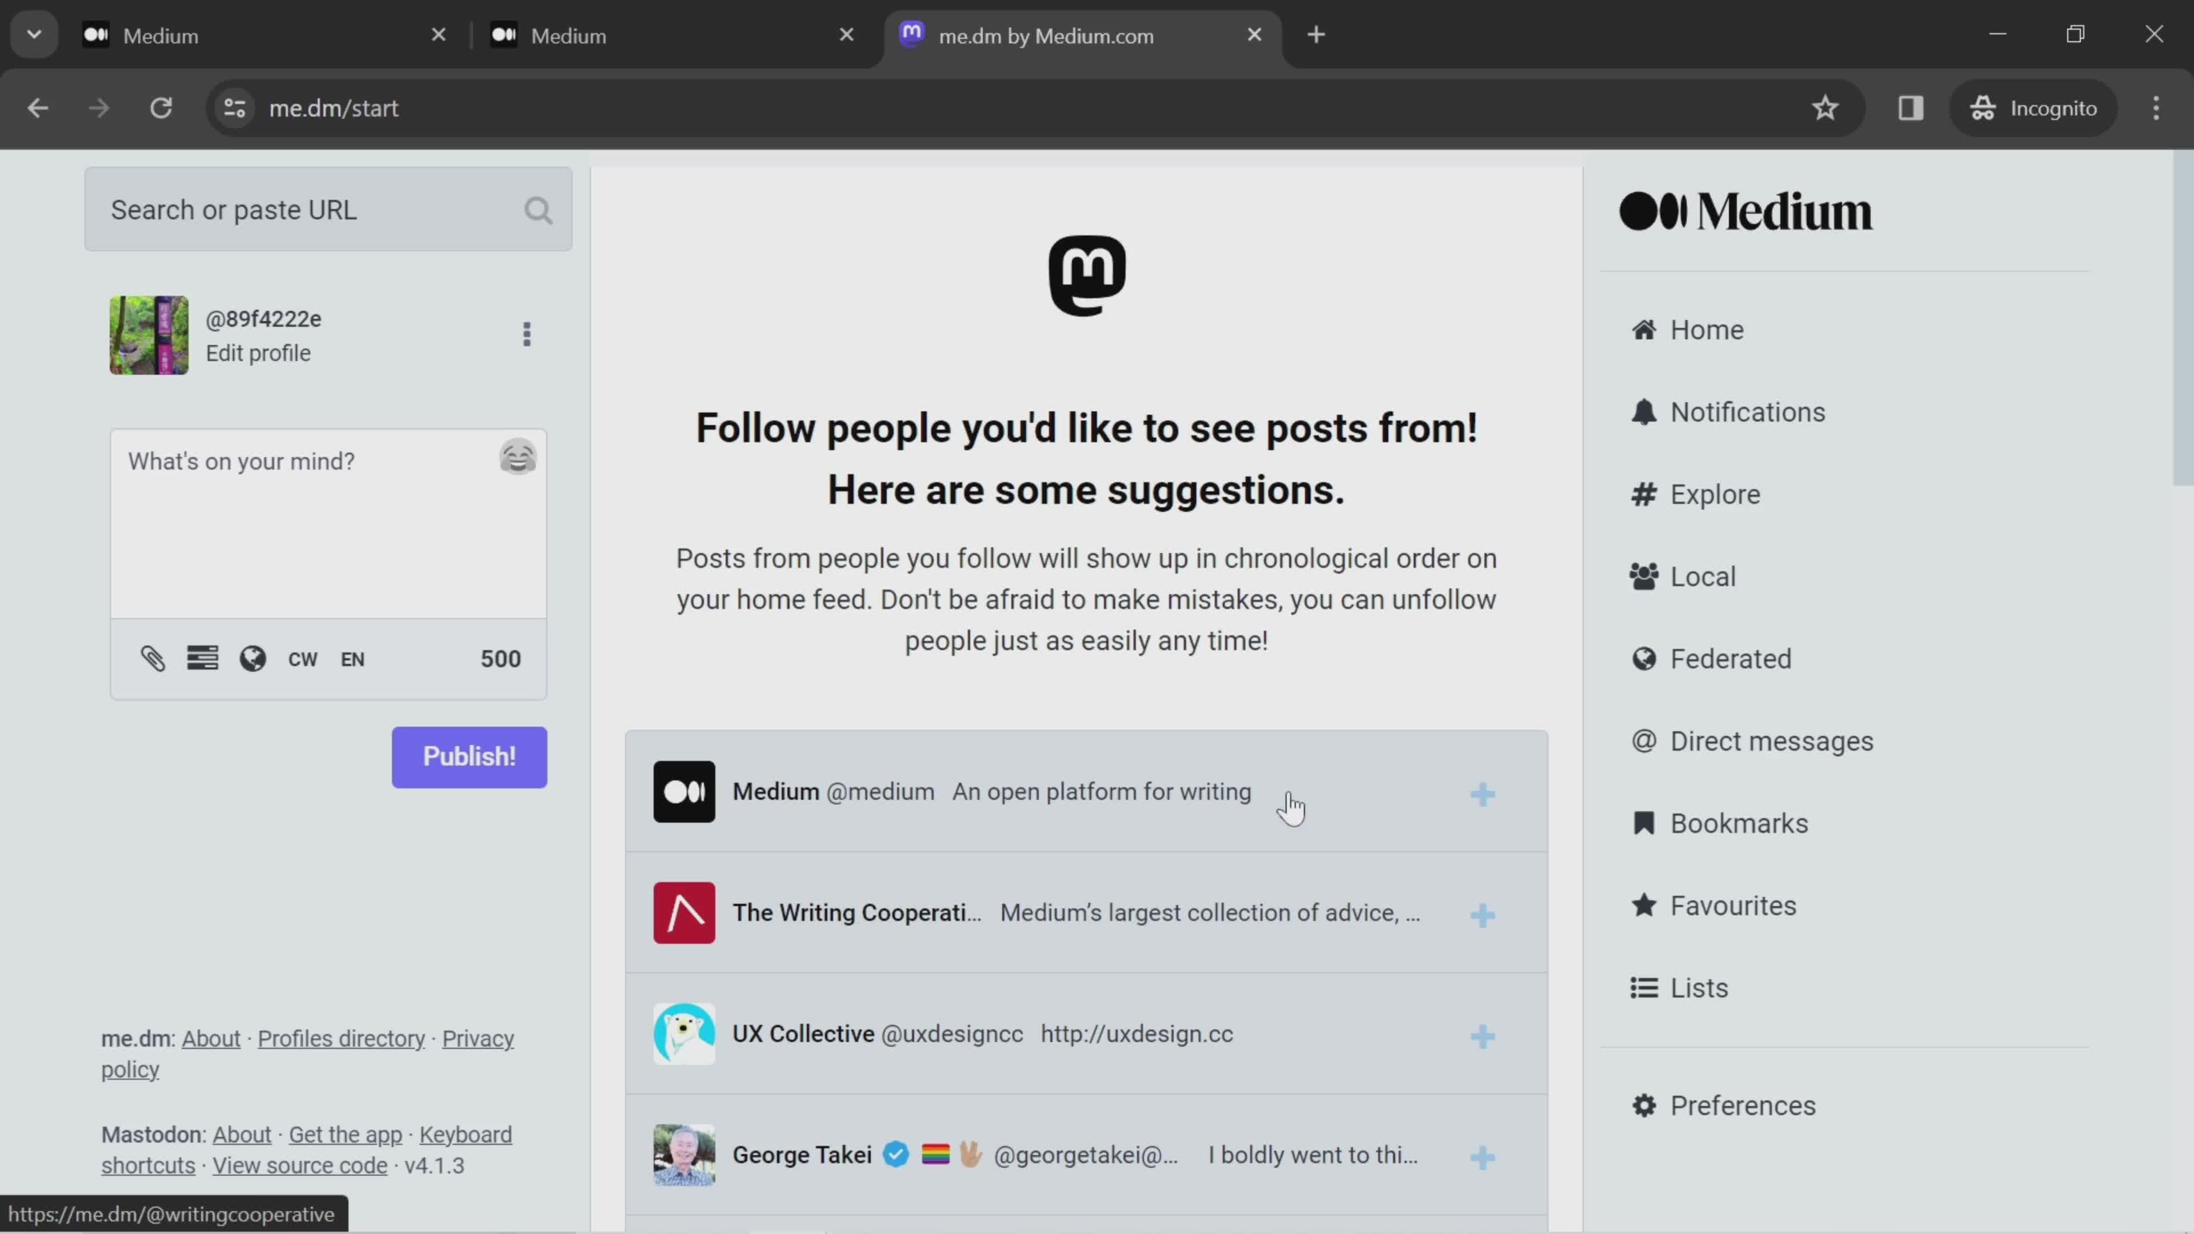The image size is (2194, 1234).
Task: Click the search magnifier icon
Action: point(538,210)
